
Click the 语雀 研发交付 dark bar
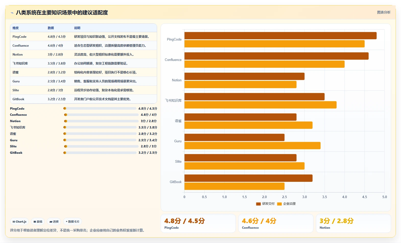tap(240, 117)
